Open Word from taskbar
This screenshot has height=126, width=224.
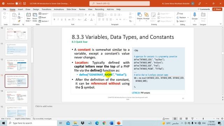pyautogui.click(x=111, y=123)
